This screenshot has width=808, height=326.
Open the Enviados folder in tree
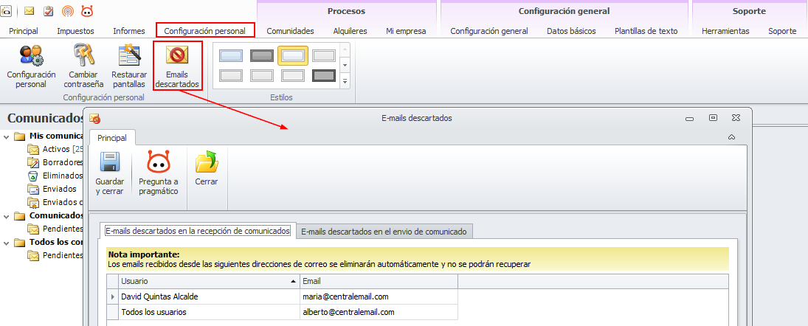[52, 189]
